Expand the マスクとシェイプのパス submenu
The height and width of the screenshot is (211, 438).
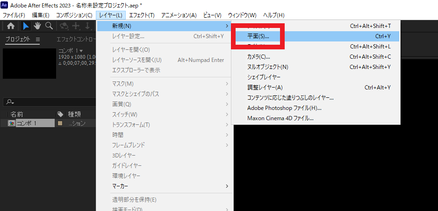164,94
